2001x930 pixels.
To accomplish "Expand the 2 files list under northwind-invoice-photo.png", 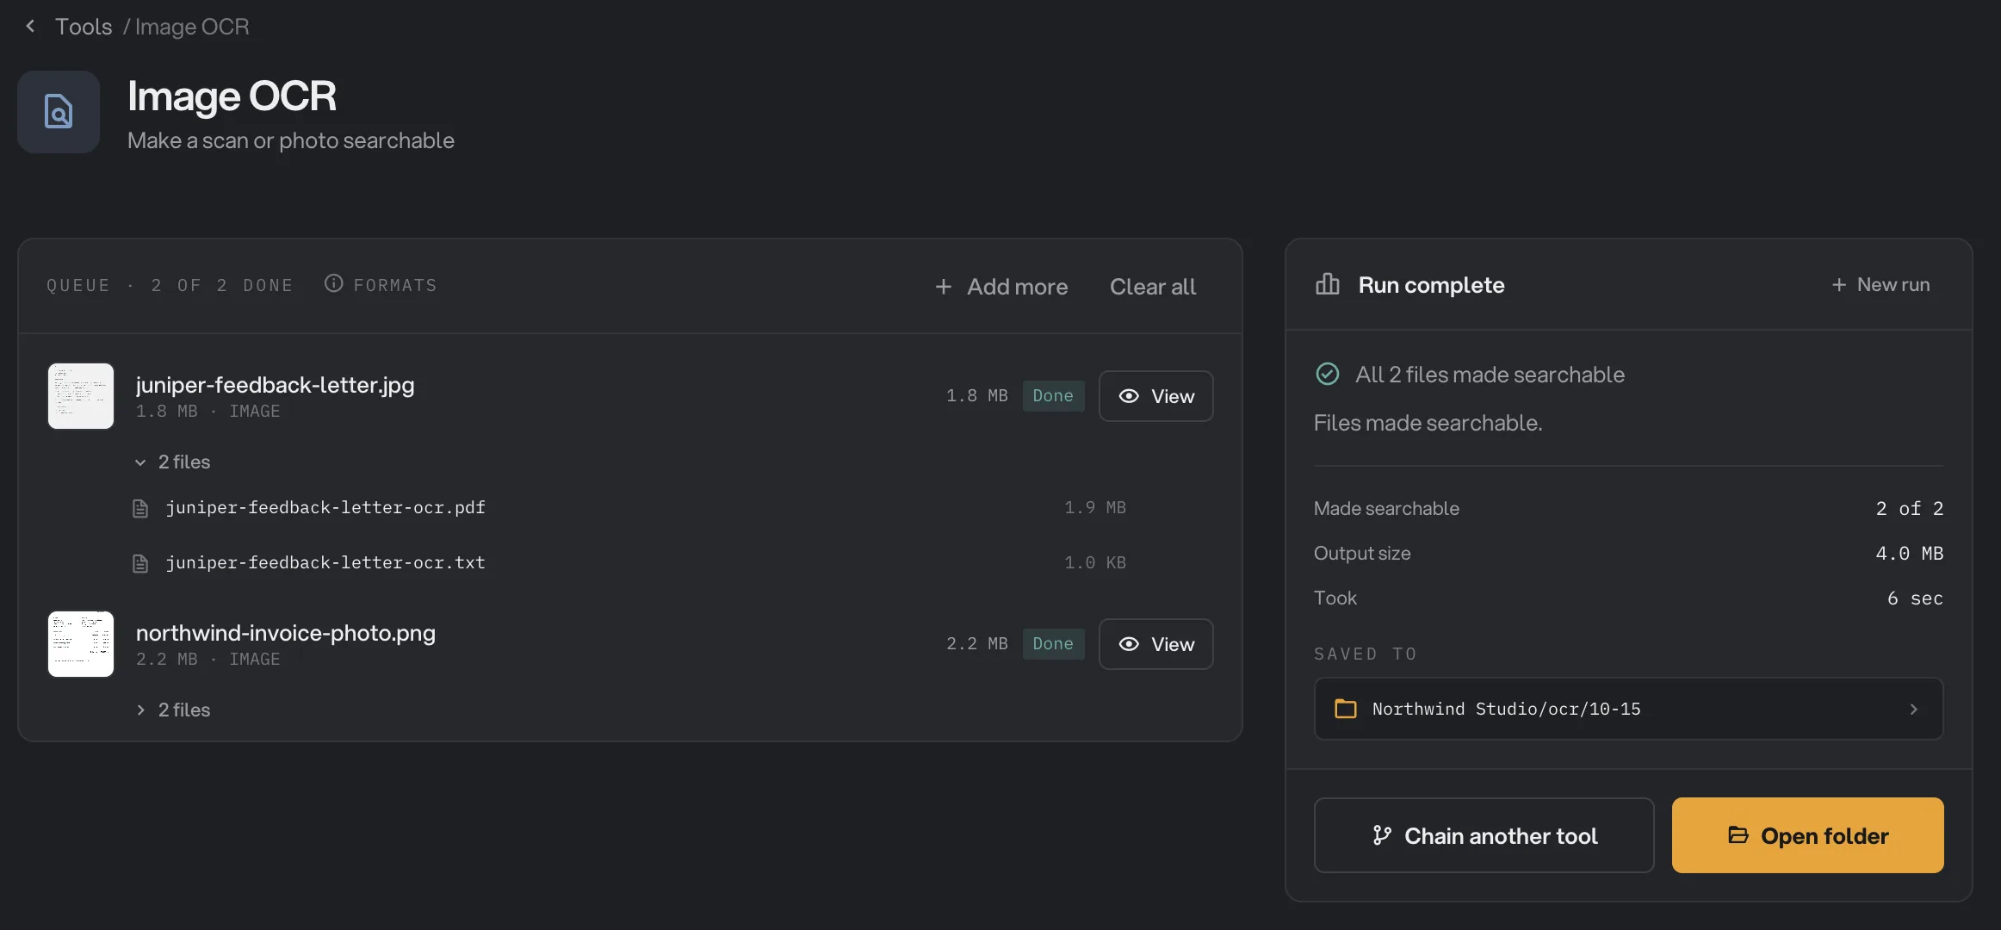I will pos(172,710).
